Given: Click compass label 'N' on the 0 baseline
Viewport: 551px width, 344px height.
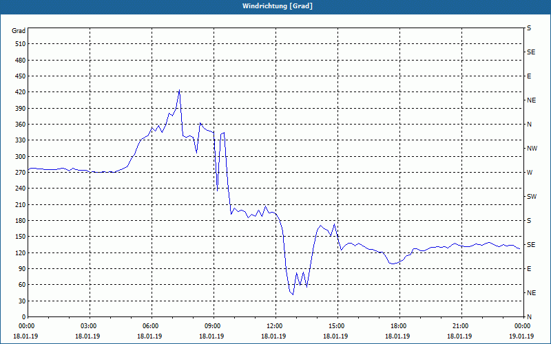Looking at the screenshot, I should 529,317.
